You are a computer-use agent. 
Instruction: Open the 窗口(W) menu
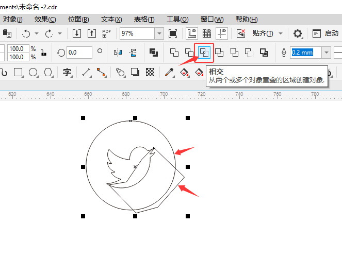[212, 20]
